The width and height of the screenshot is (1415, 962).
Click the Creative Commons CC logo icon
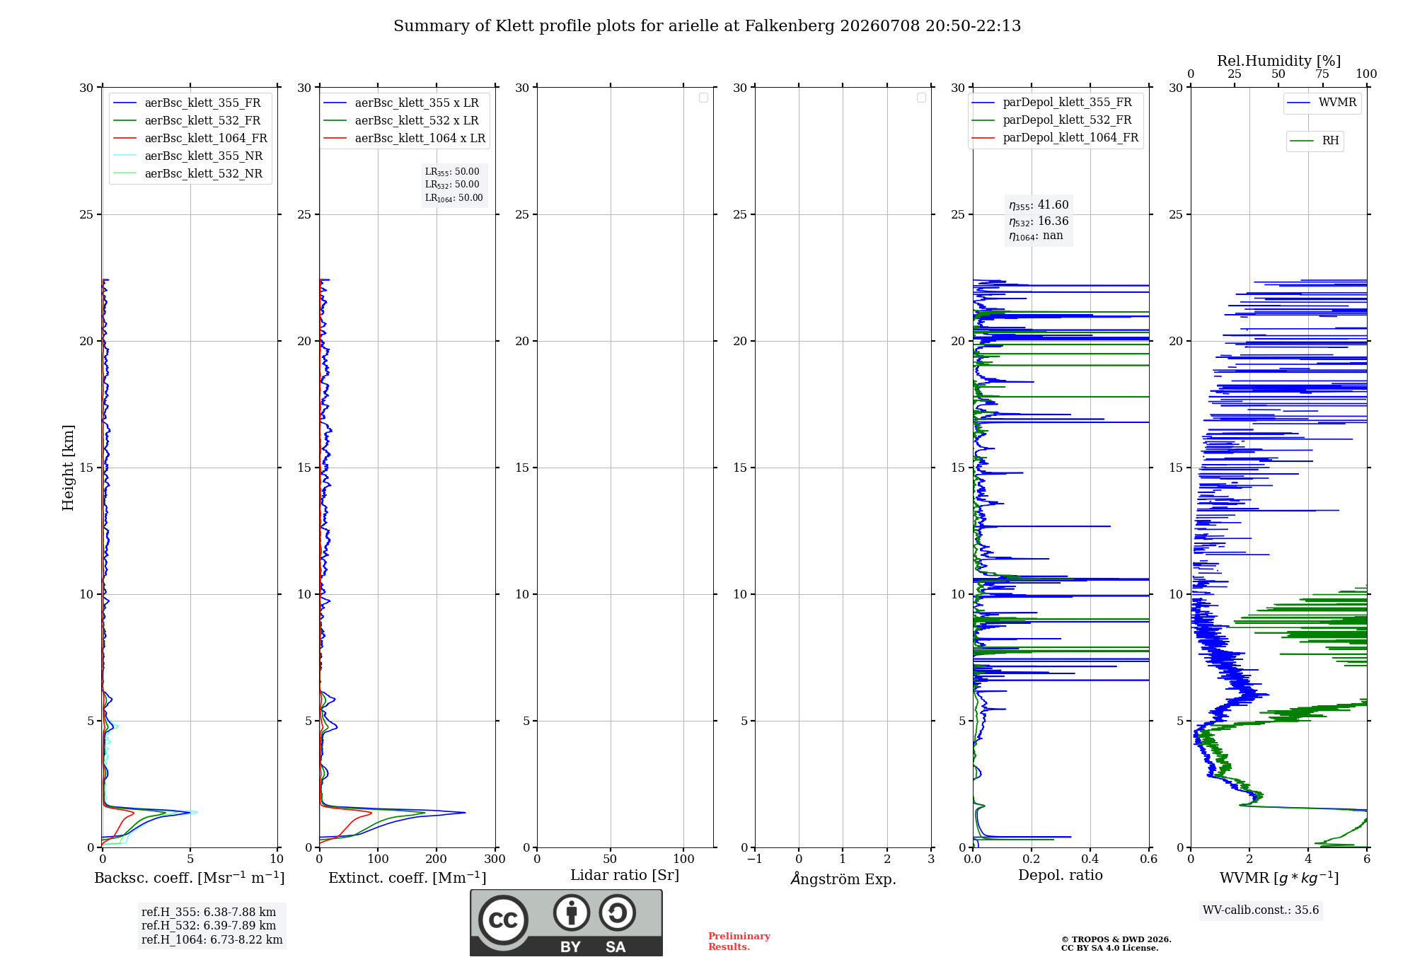[503, 920]
